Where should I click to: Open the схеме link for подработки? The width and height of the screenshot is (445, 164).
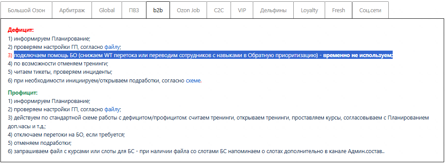coord(193,81)
